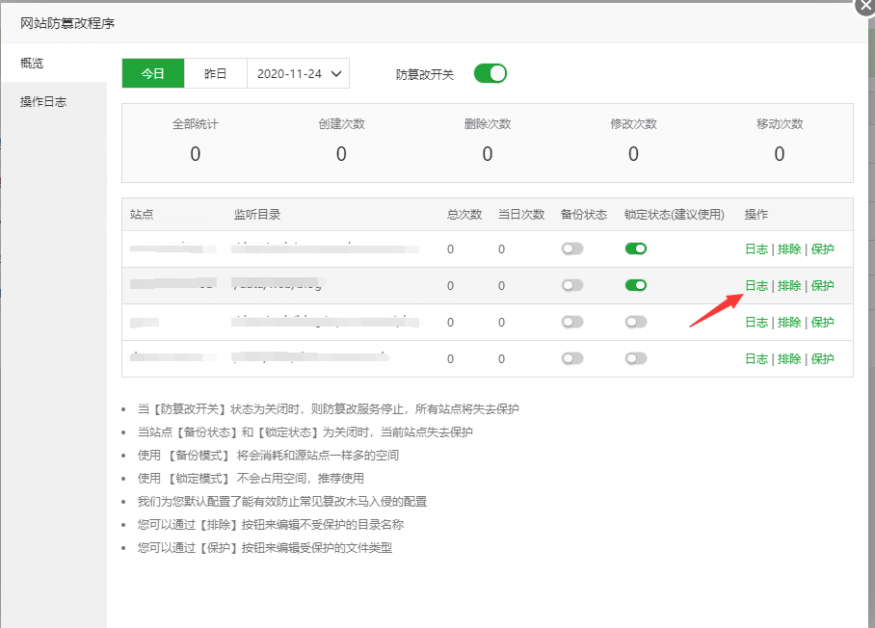Enable 备份状态 for the second site row
The image size is (875, 628).
point(572,285)
